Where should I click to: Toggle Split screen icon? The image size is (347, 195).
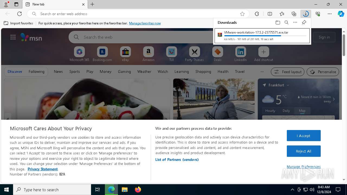click(270, 14)
